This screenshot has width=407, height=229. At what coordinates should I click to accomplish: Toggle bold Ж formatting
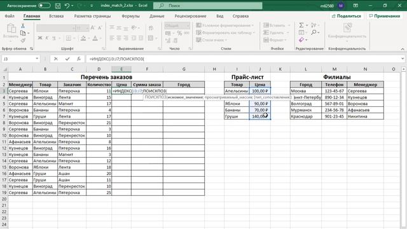[39, 38]
